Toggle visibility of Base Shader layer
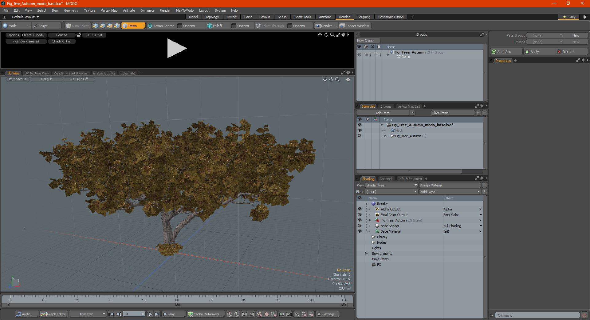The width and height of the screenshot is (590, 320). 360,226
